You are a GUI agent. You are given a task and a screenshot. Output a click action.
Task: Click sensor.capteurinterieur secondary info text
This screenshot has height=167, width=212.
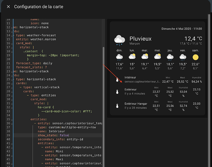(x=142, y=81)
